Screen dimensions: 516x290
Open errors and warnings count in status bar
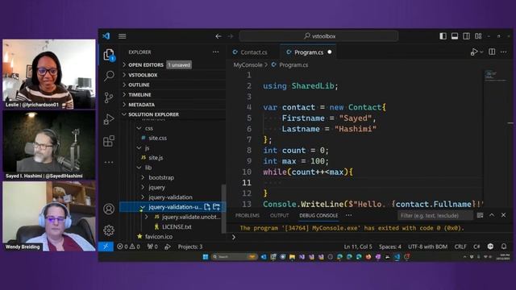[x=128, y=246]
